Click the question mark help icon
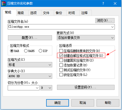Screen dimensions: 122x110 click(103, 3)
